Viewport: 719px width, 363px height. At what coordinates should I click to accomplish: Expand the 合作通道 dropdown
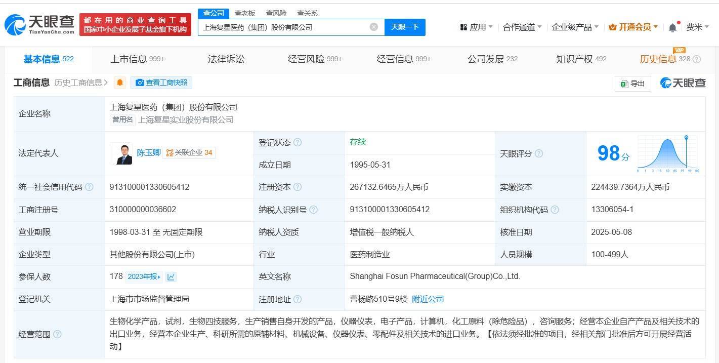coord(522,27)
